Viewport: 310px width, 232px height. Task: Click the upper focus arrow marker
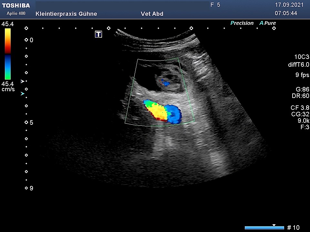point(22,82)
